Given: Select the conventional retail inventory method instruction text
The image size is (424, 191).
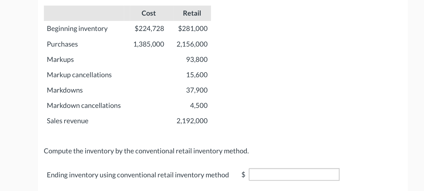Looking at the screenshot, I should click(x=146, y=151).
